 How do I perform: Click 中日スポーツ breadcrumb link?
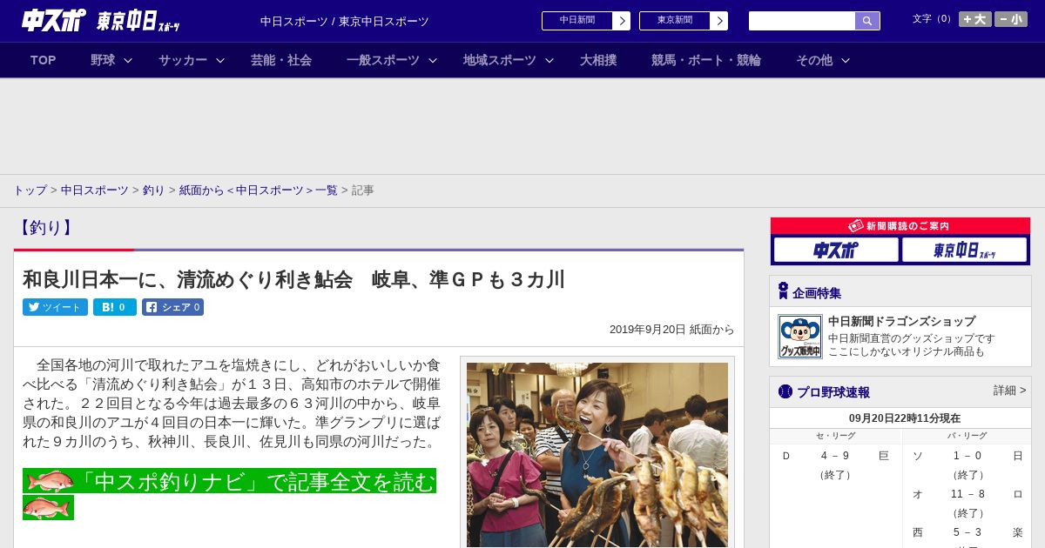coord(95,190)
